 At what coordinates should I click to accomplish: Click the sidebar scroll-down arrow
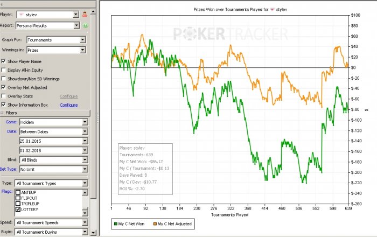93,233
